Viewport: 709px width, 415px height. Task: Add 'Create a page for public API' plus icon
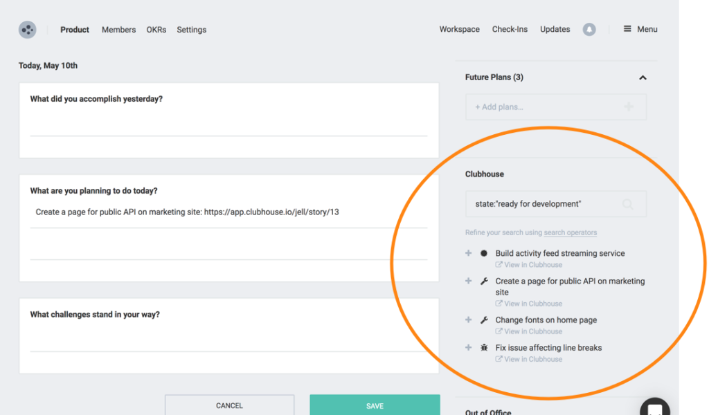[x=469, y=281]
